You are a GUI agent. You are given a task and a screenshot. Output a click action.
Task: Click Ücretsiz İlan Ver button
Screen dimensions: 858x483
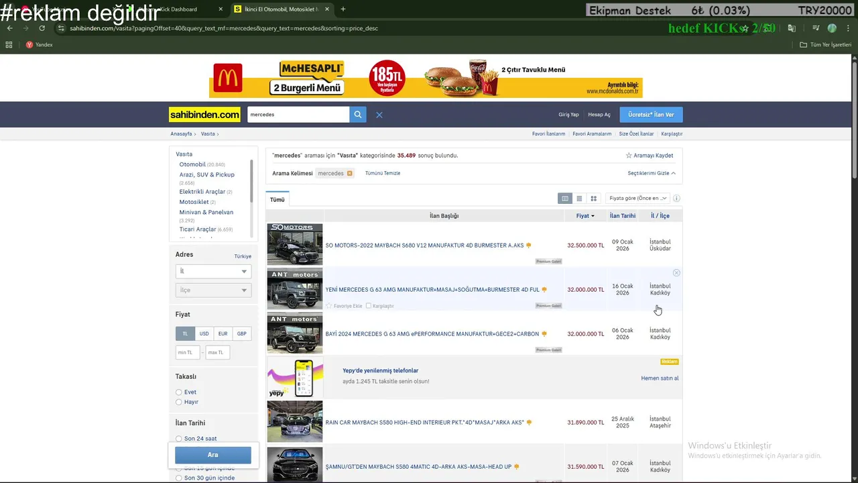coord(651,115)
